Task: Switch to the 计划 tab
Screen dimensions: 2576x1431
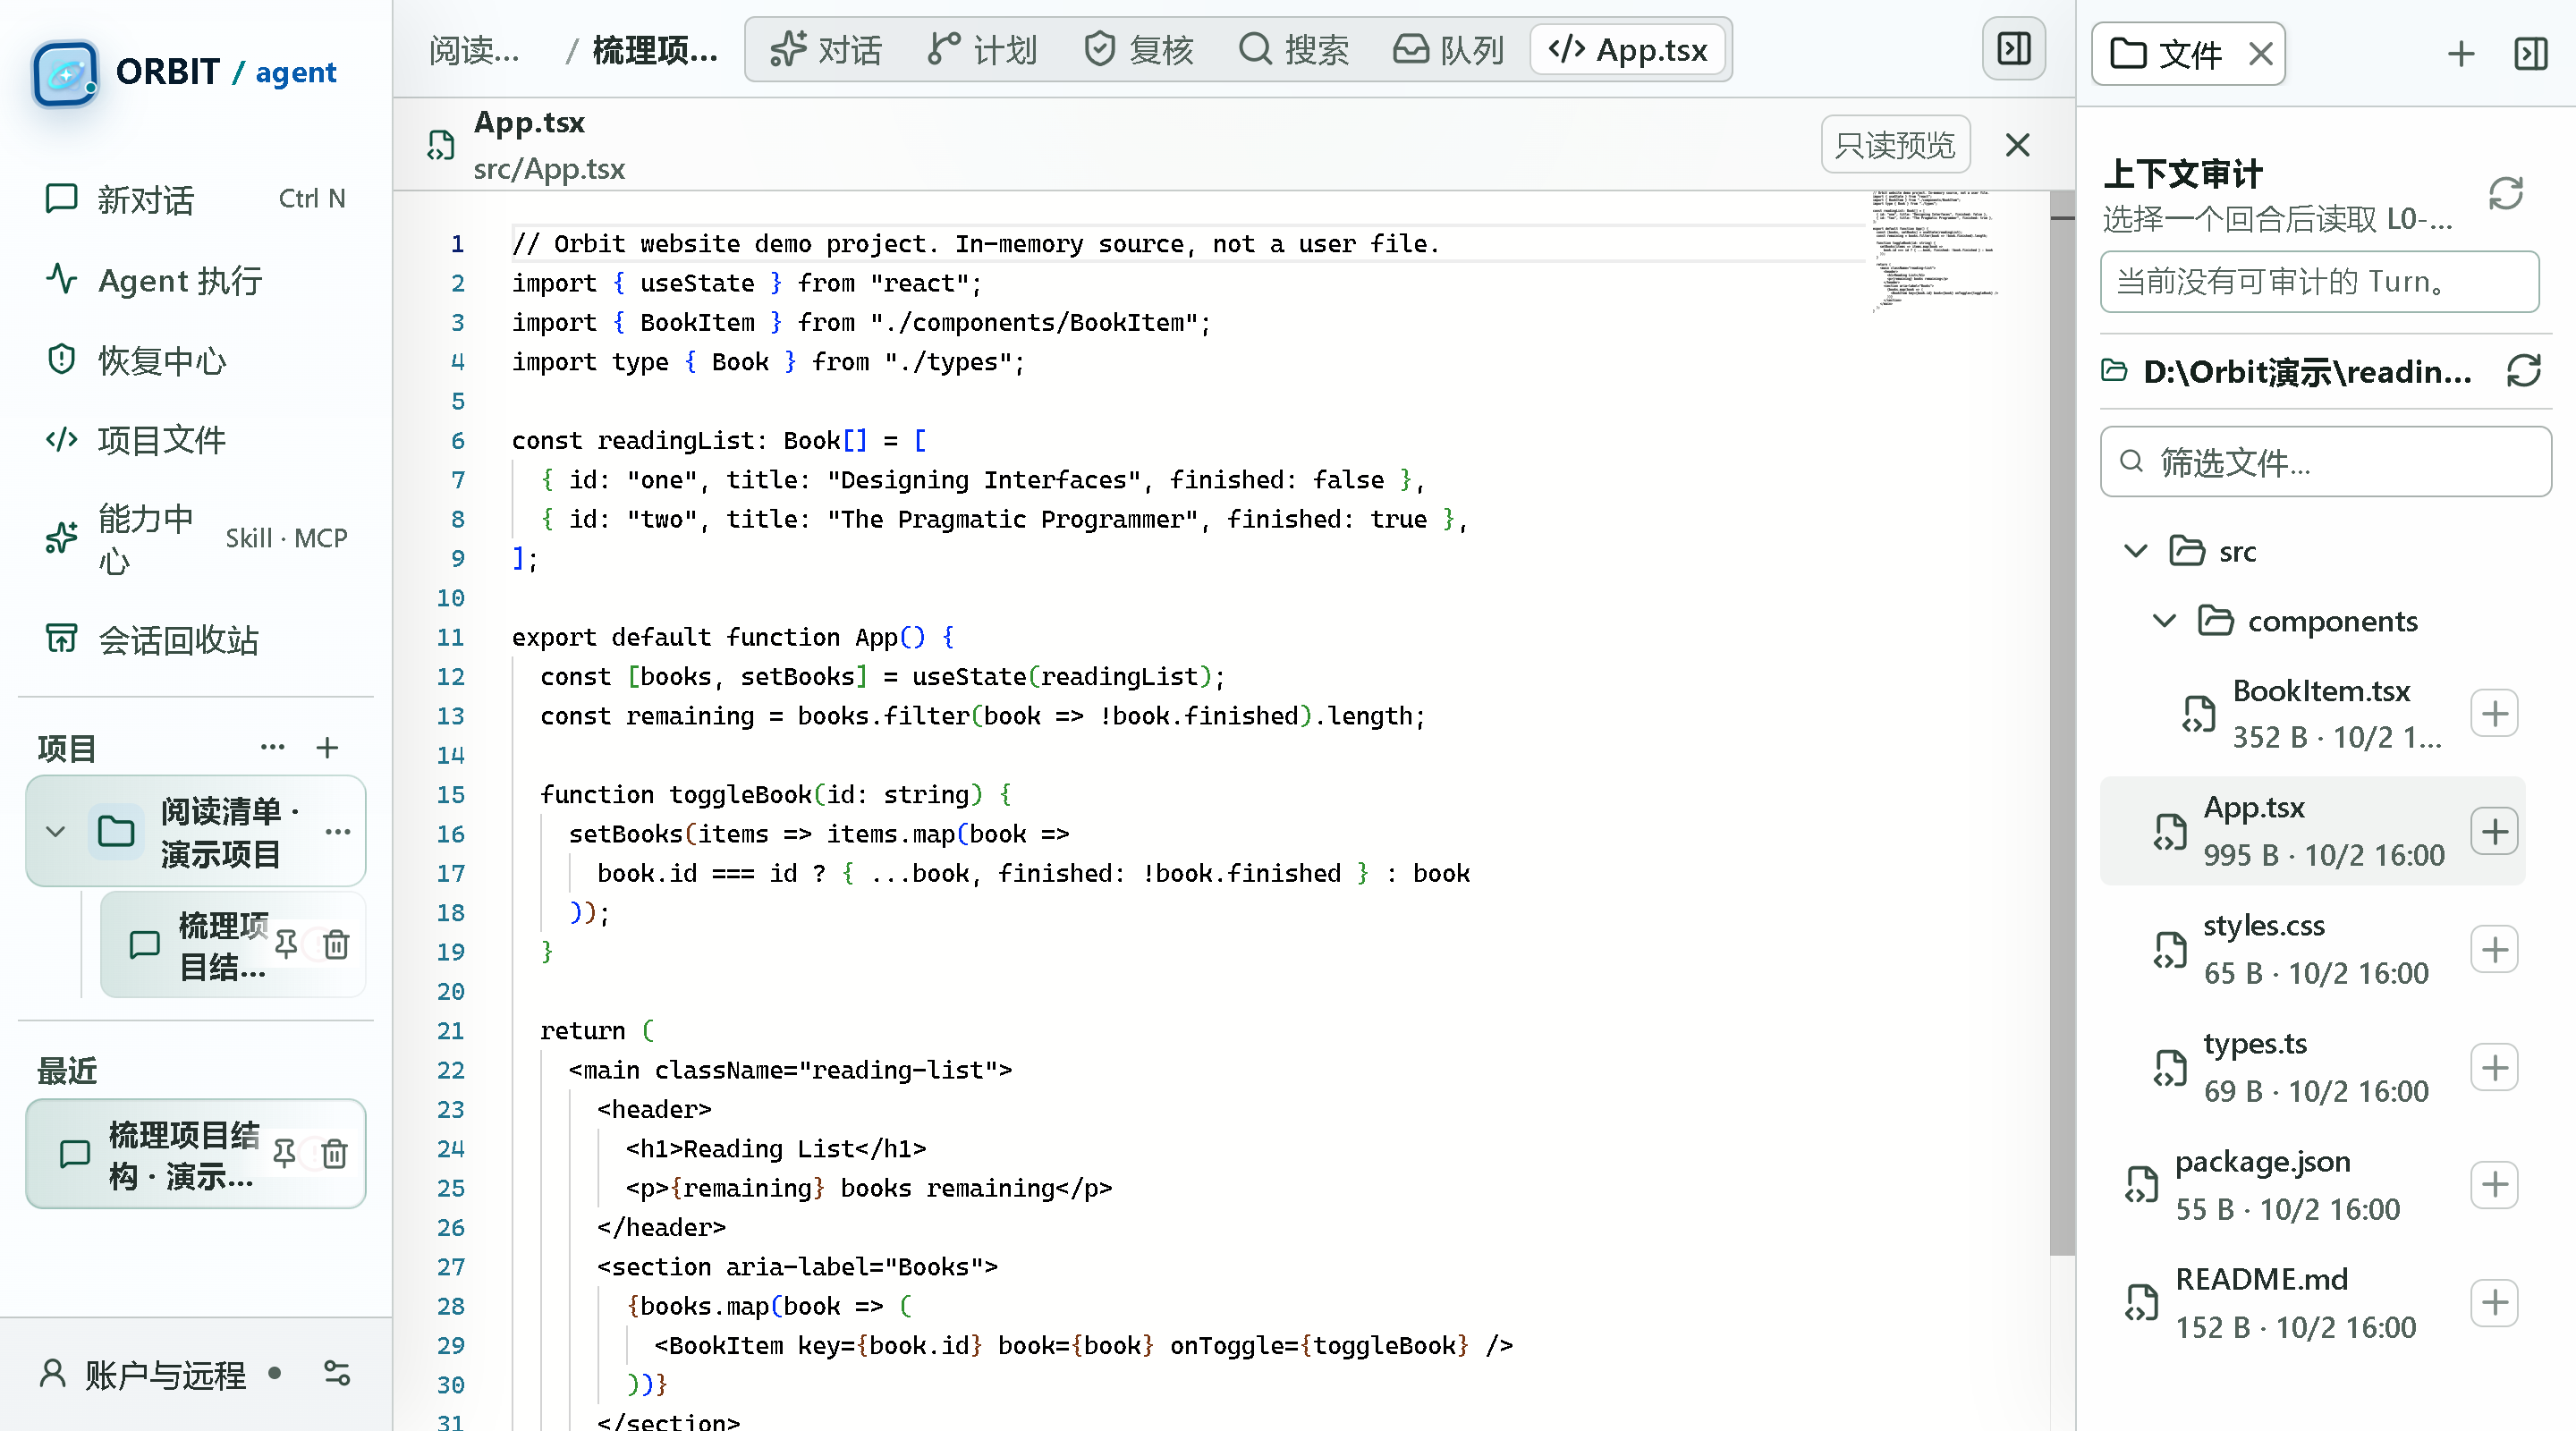Action: pos(982,49)
